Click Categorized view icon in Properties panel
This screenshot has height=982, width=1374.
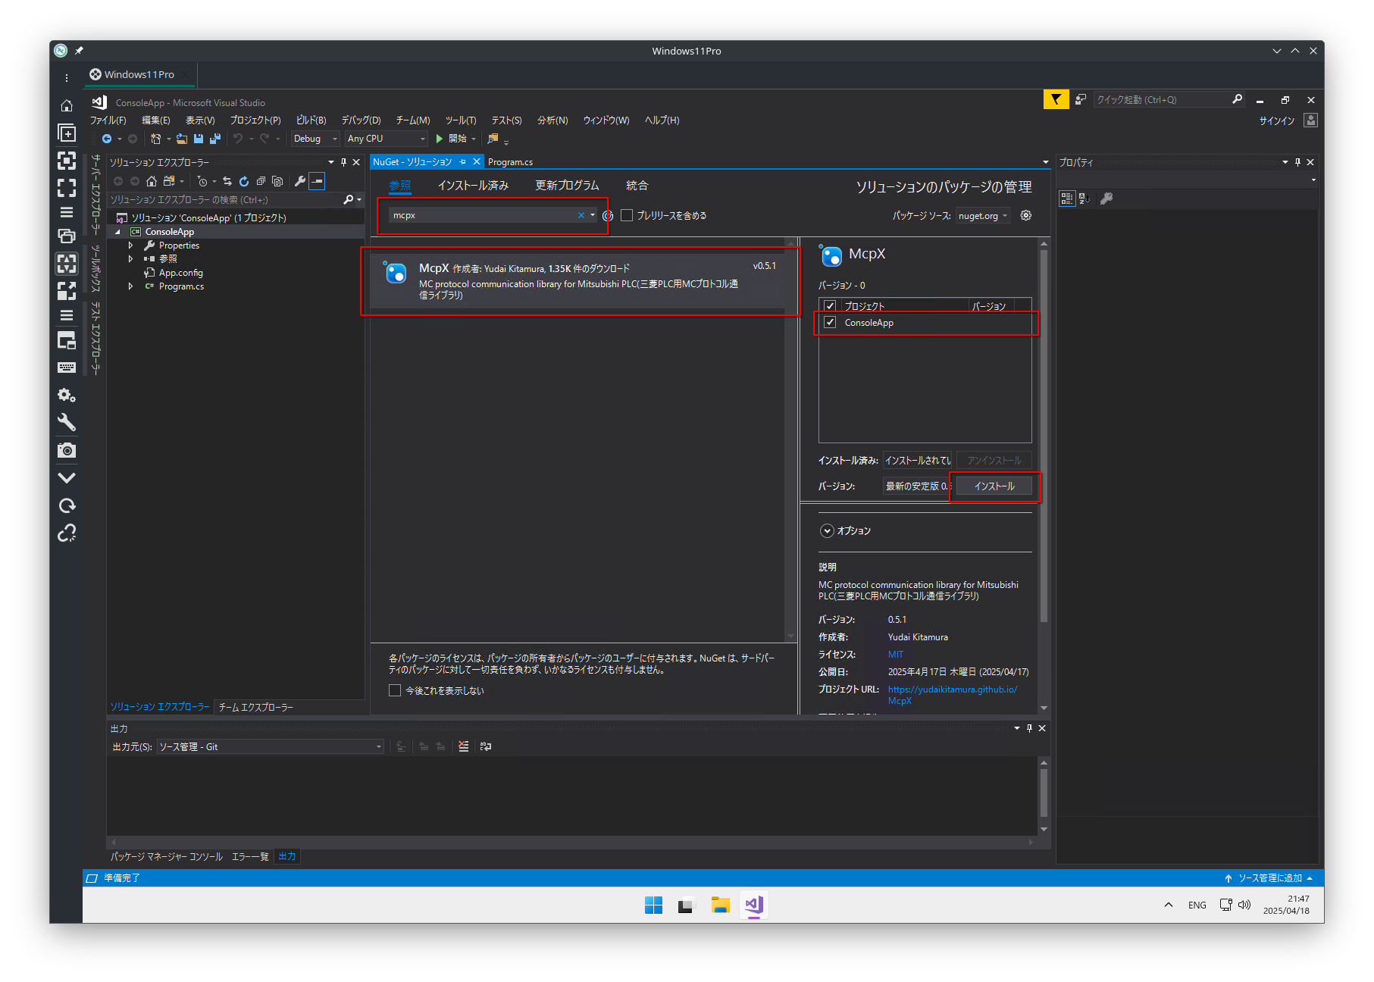click(x=1067, y=199)
